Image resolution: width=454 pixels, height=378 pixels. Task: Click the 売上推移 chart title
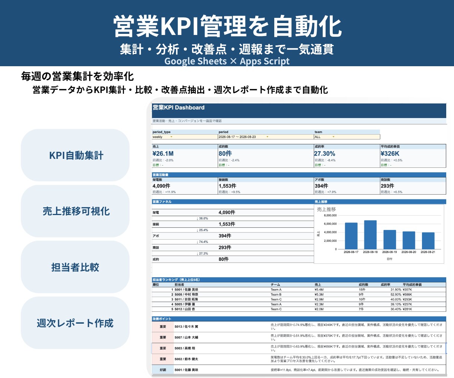point(326,209)
